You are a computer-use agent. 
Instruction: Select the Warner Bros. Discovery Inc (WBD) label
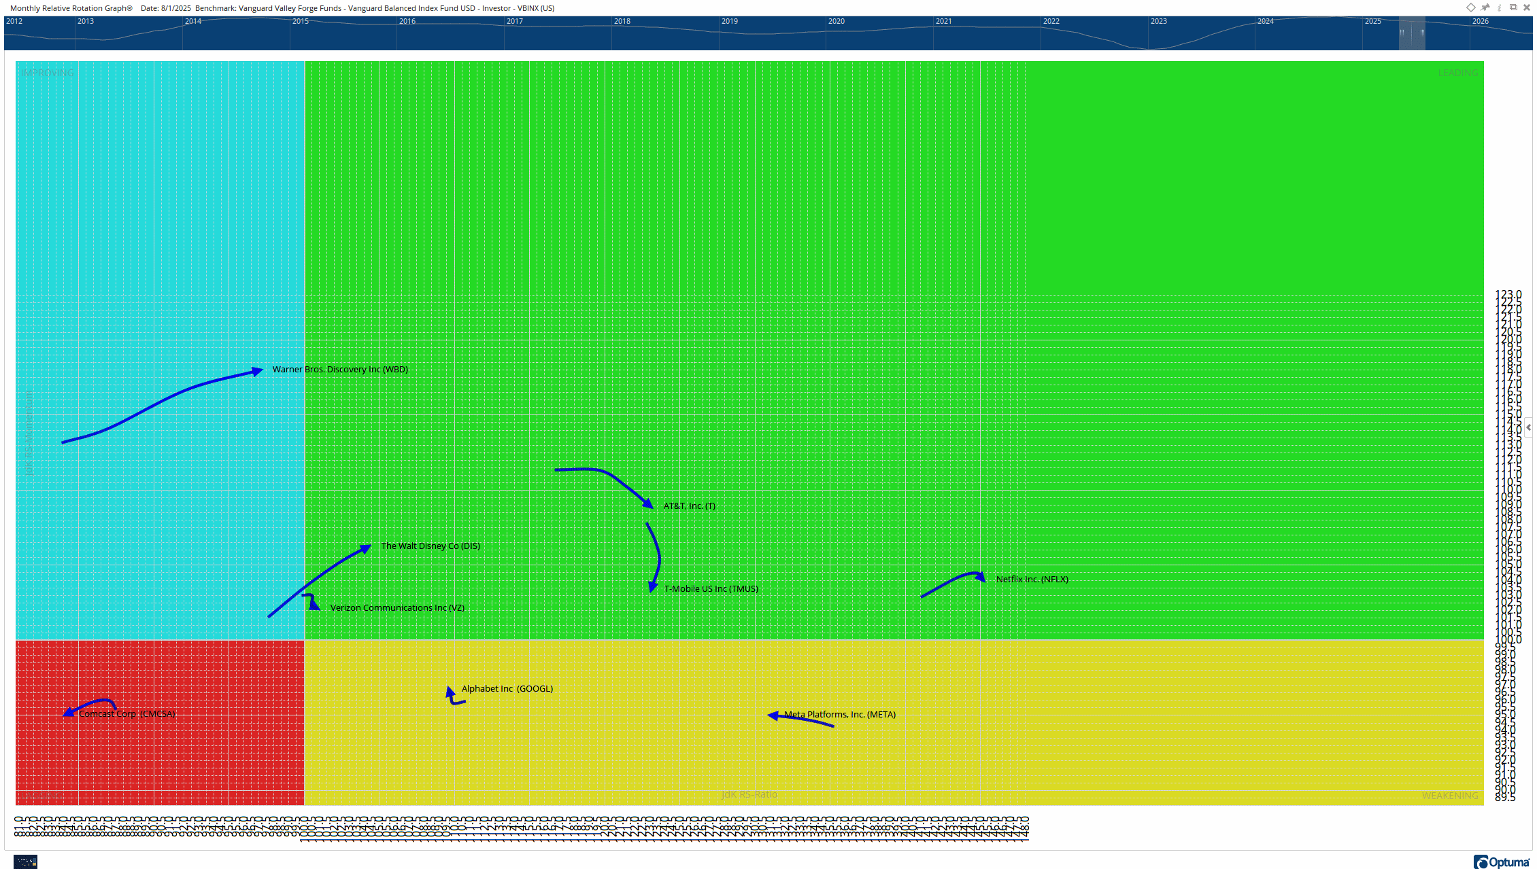click(x=340, y=370)
